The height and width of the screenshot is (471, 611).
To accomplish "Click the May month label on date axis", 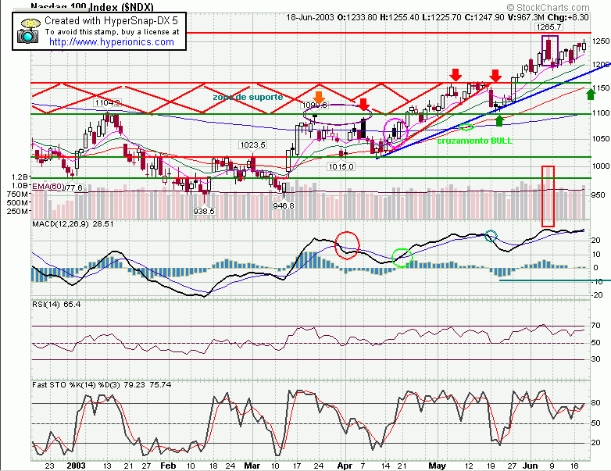I will tap(437, 466).
